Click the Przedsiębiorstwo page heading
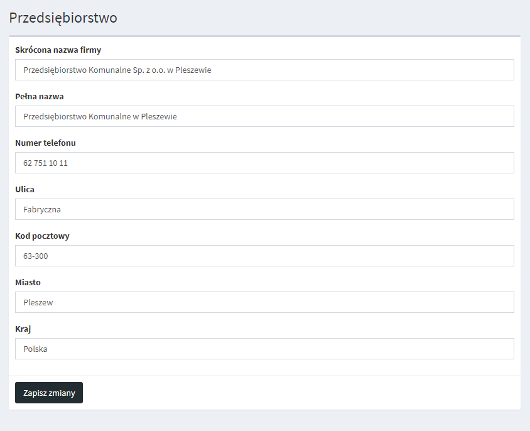This screenshot has height=431, width=530. (63, 18)
